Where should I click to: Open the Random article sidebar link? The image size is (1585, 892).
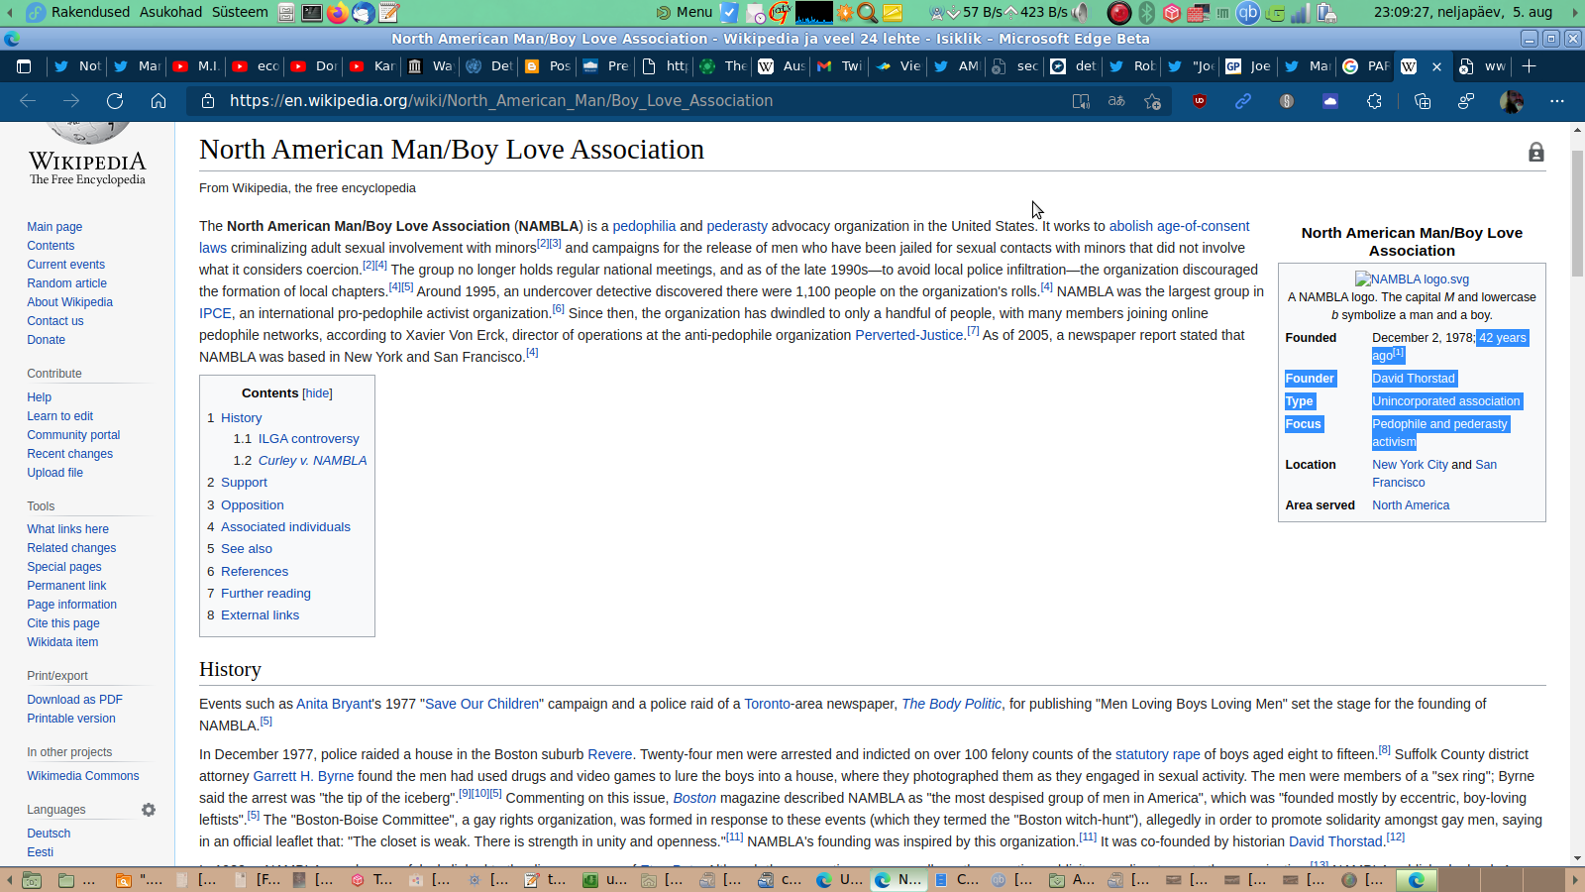tap(67, 283)
